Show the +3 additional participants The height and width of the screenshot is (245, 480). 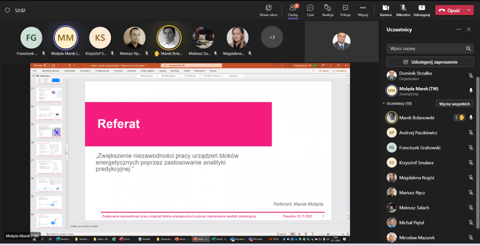[272, 37]
